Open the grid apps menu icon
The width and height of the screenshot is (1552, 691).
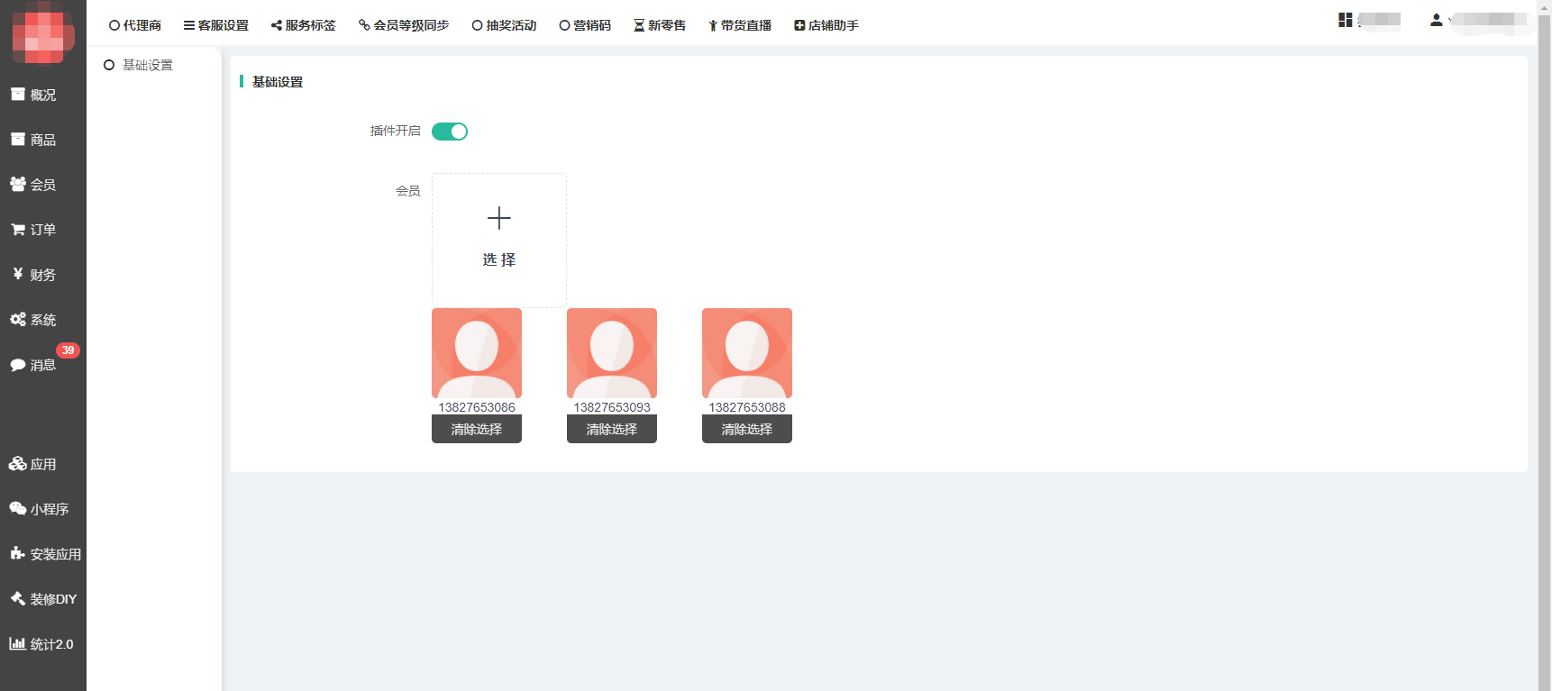coord(1346,20)
